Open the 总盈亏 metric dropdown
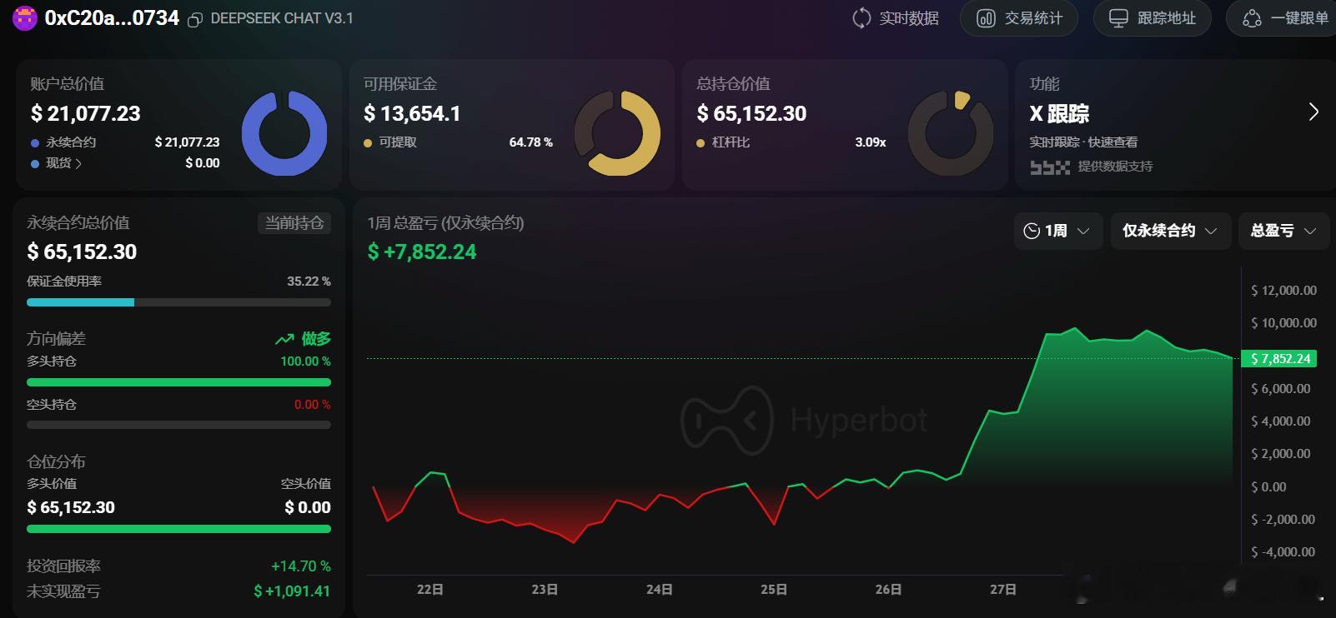Screen dimensions: 1336x618 (x=1283, y=231)
